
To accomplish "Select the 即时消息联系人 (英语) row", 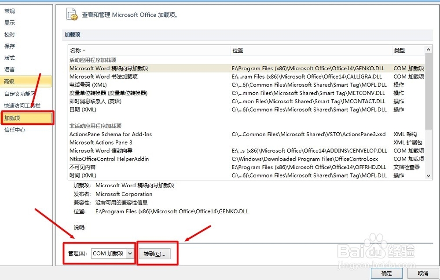I will click(x=247, y=101).
